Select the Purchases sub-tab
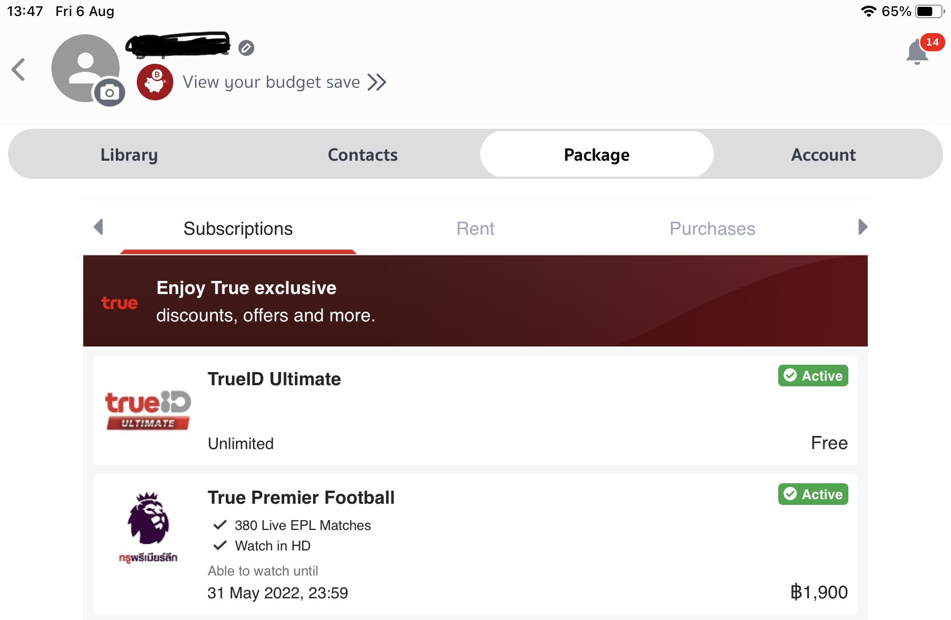 (x=712, y=229)
